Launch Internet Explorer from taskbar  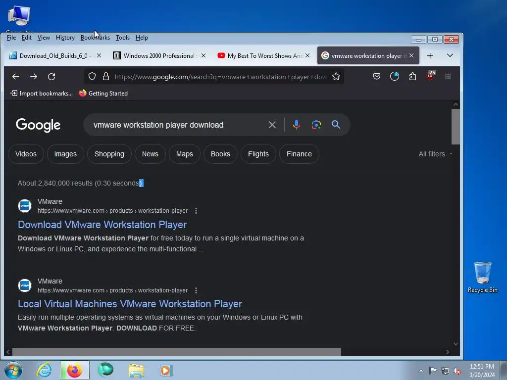coord(44,370)
